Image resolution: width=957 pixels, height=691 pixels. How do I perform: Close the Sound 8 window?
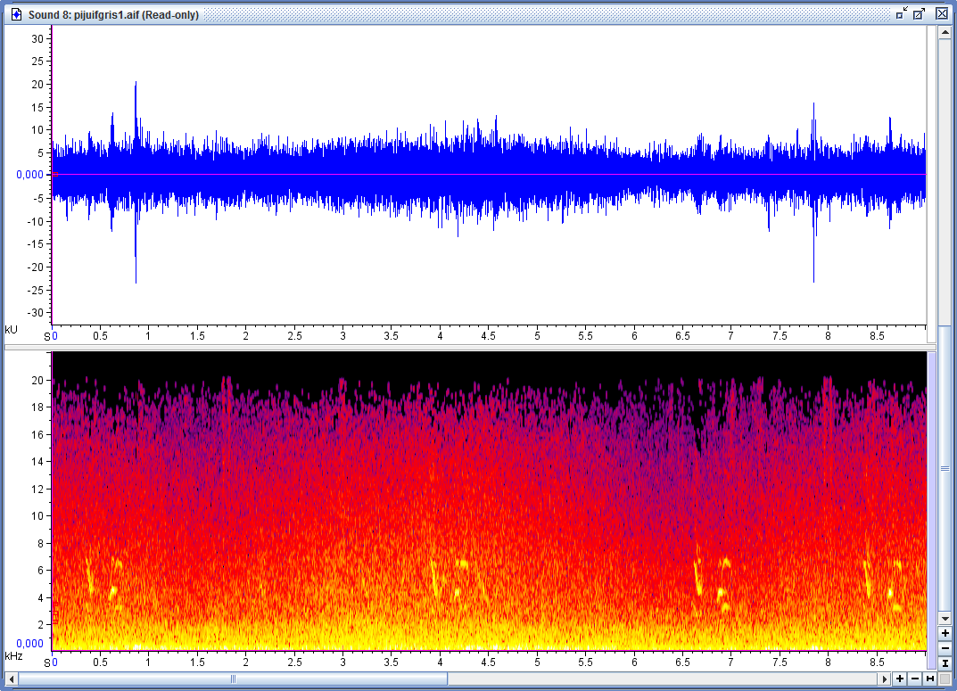tap(941, 13)
